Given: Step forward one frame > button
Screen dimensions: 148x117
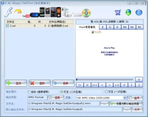Looking at the screenshot, I should [109, 85].
